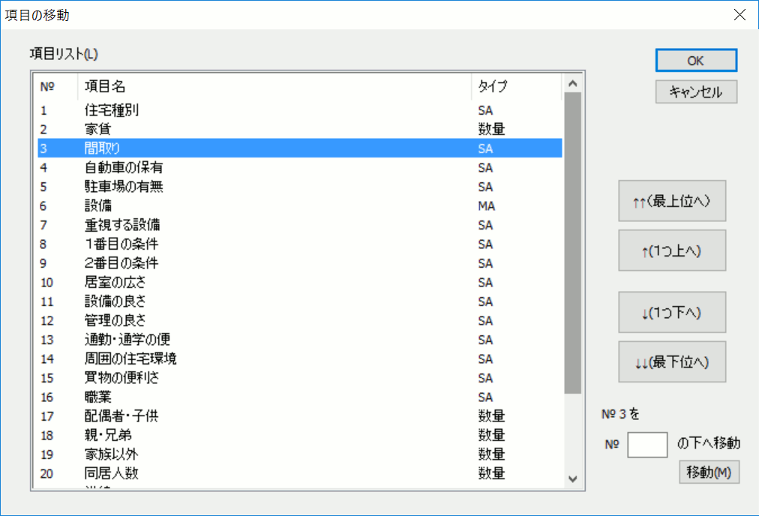Viewport: 759px width, 516px height.
Task: Select row 7 重視する設備
Action: click(300, 224)
